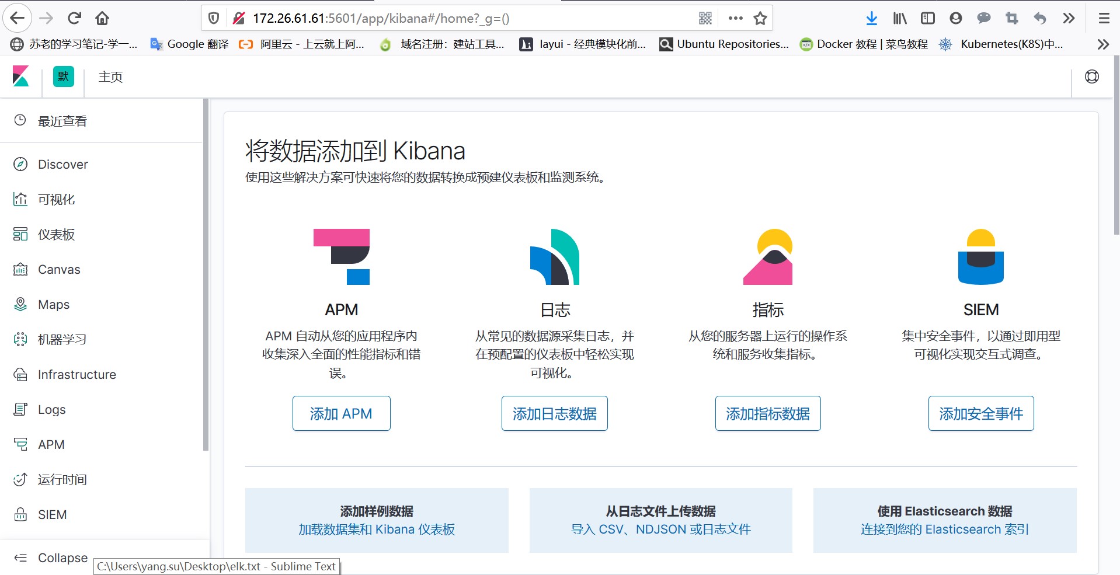Open Kubernetes(K8S) bookmark
The image size is (1120, 575).
(1001, 44)
